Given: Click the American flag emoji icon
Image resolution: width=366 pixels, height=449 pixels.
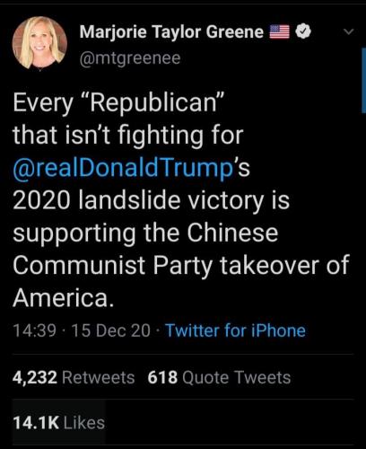Looking at the screenshot, I should pos(280,31).
